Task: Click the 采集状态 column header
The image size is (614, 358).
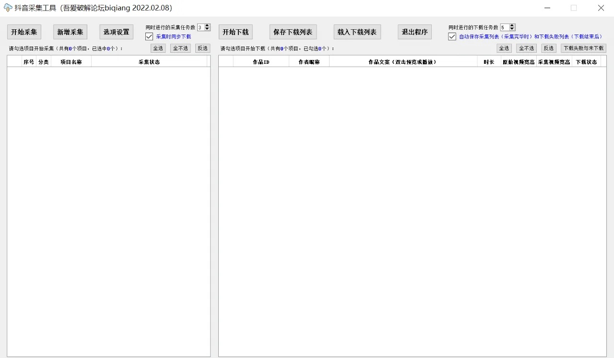Action: (x=149, y=62)
